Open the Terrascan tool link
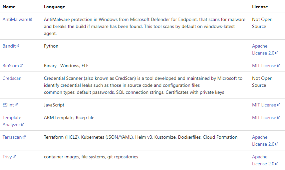This screenshot has height=170, width=285. click(12, 137)
